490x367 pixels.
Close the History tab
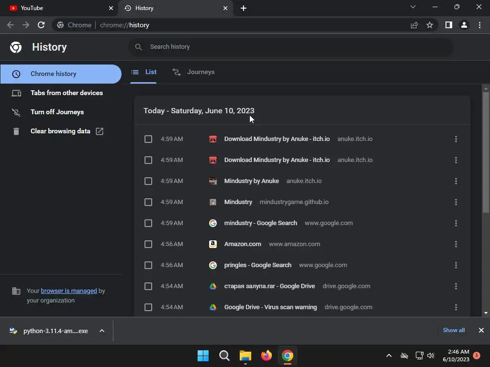tap(225, 8)
